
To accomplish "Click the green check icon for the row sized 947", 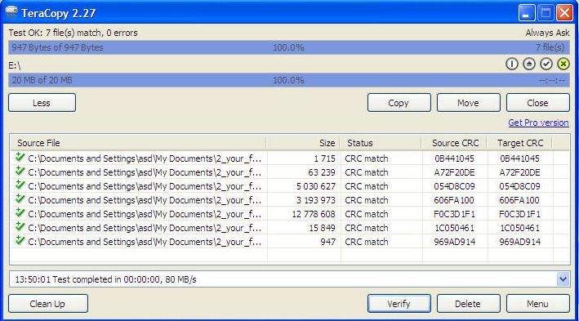I will click(x=20, y=240).
